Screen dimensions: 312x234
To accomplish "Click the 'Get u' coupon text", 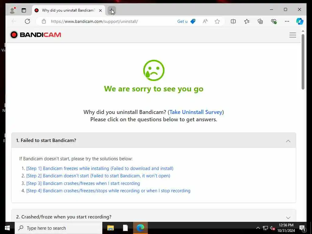I will coord(182,22).
